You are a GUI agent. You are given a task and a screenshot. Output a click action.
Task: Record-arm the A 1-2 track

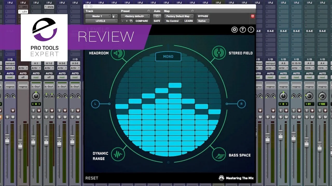pos(52,110)
